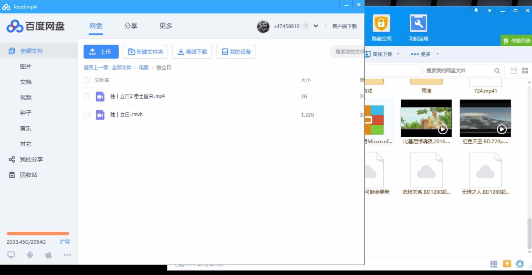Go back with 返回上一级 link
The image size is (532, 275).
pyautogui.click(x=96, y=68)
